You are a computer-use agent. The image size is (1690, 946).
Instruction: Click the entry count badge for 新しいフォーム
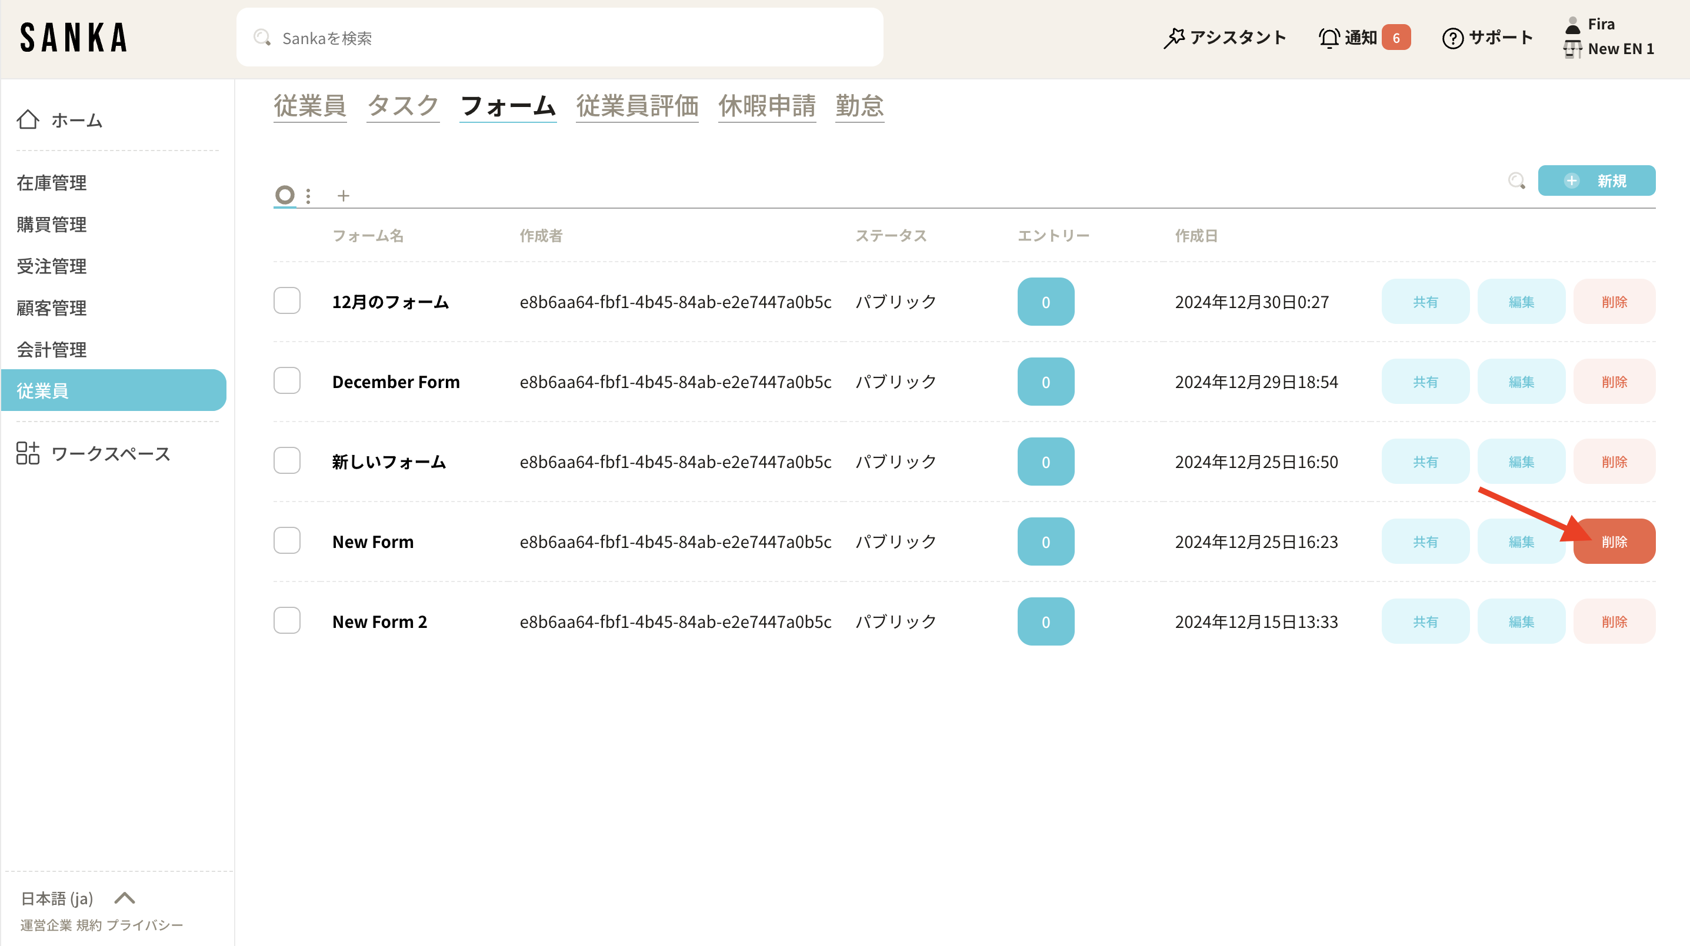(1045, 462)
